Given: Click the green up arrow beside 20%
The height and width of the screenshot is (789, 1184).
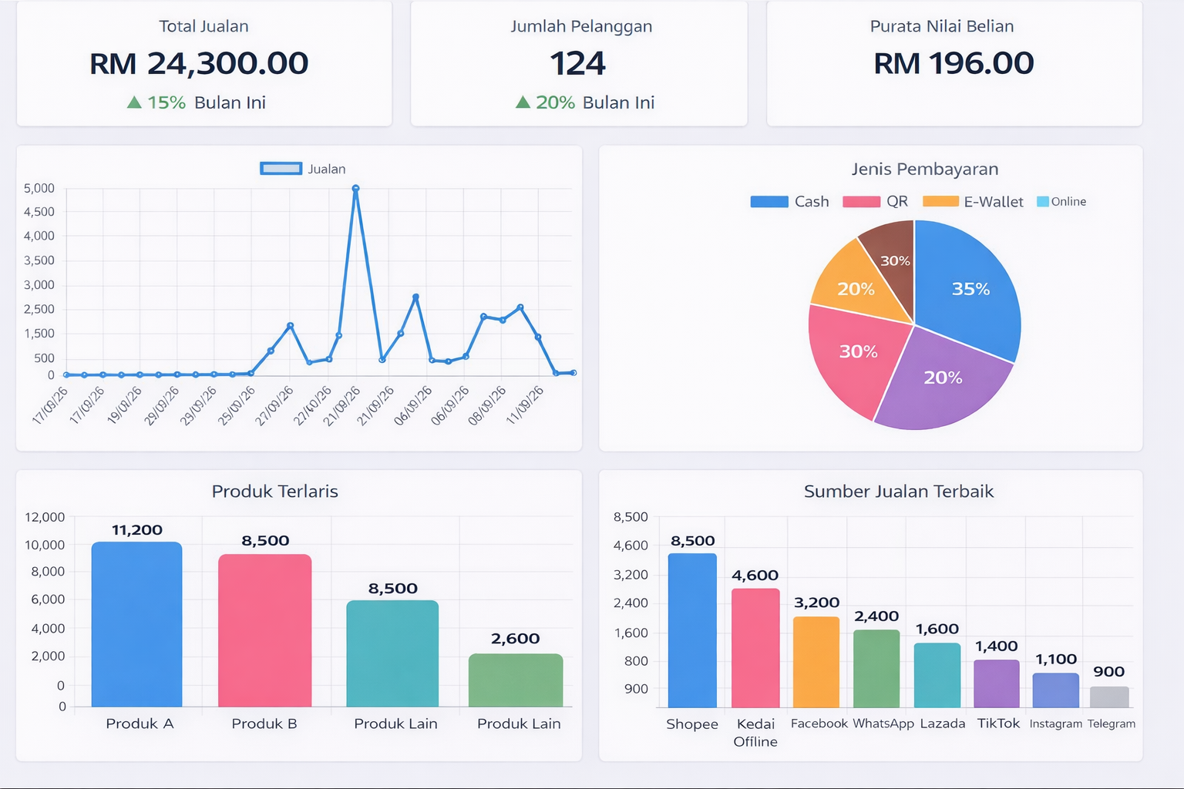Looking at the screenshot, I should pyautogui.click(x=523, y=102).
